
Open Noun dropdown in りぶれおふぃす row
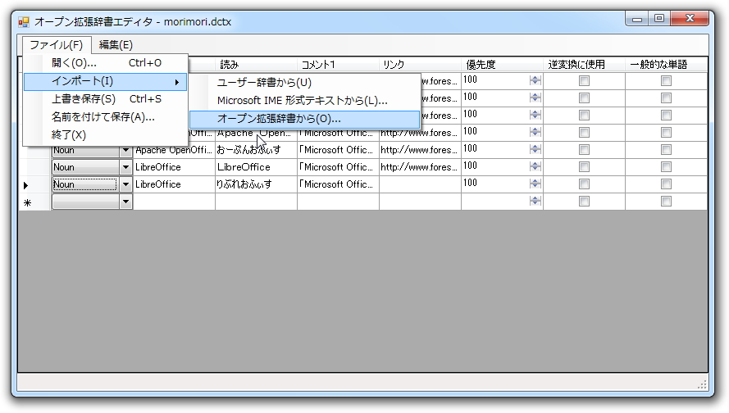point(125,184)
